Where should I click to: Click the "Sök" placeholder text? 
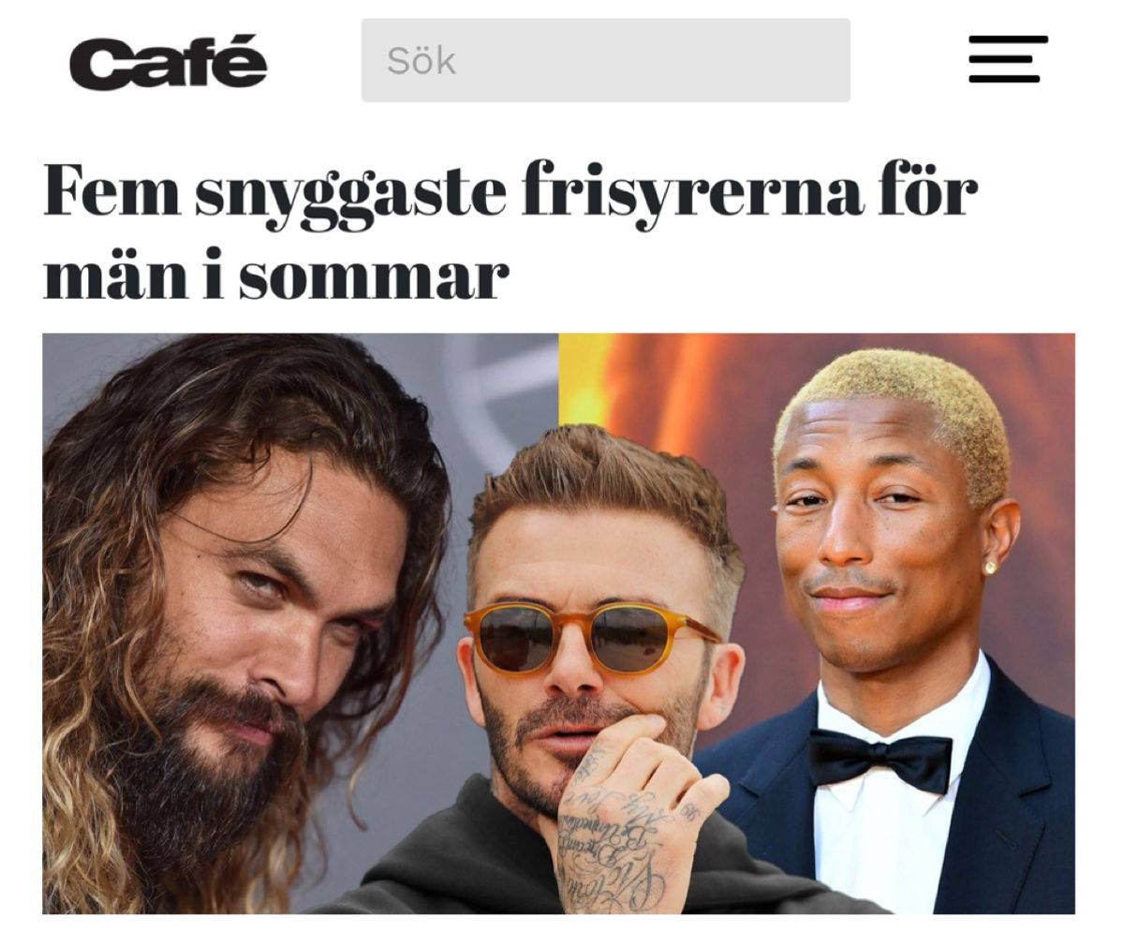421,61
